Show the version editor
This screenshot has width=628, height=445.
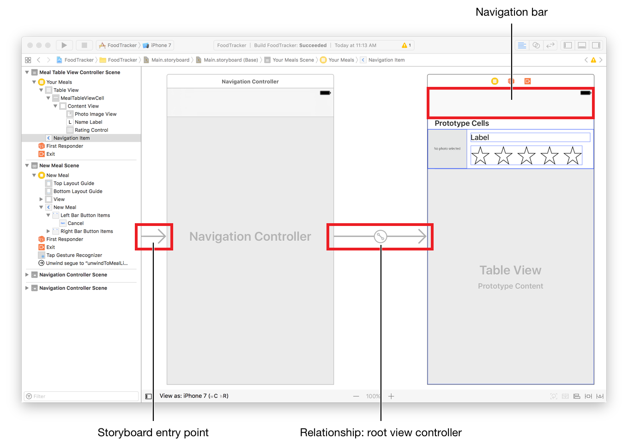coord(550,45)
